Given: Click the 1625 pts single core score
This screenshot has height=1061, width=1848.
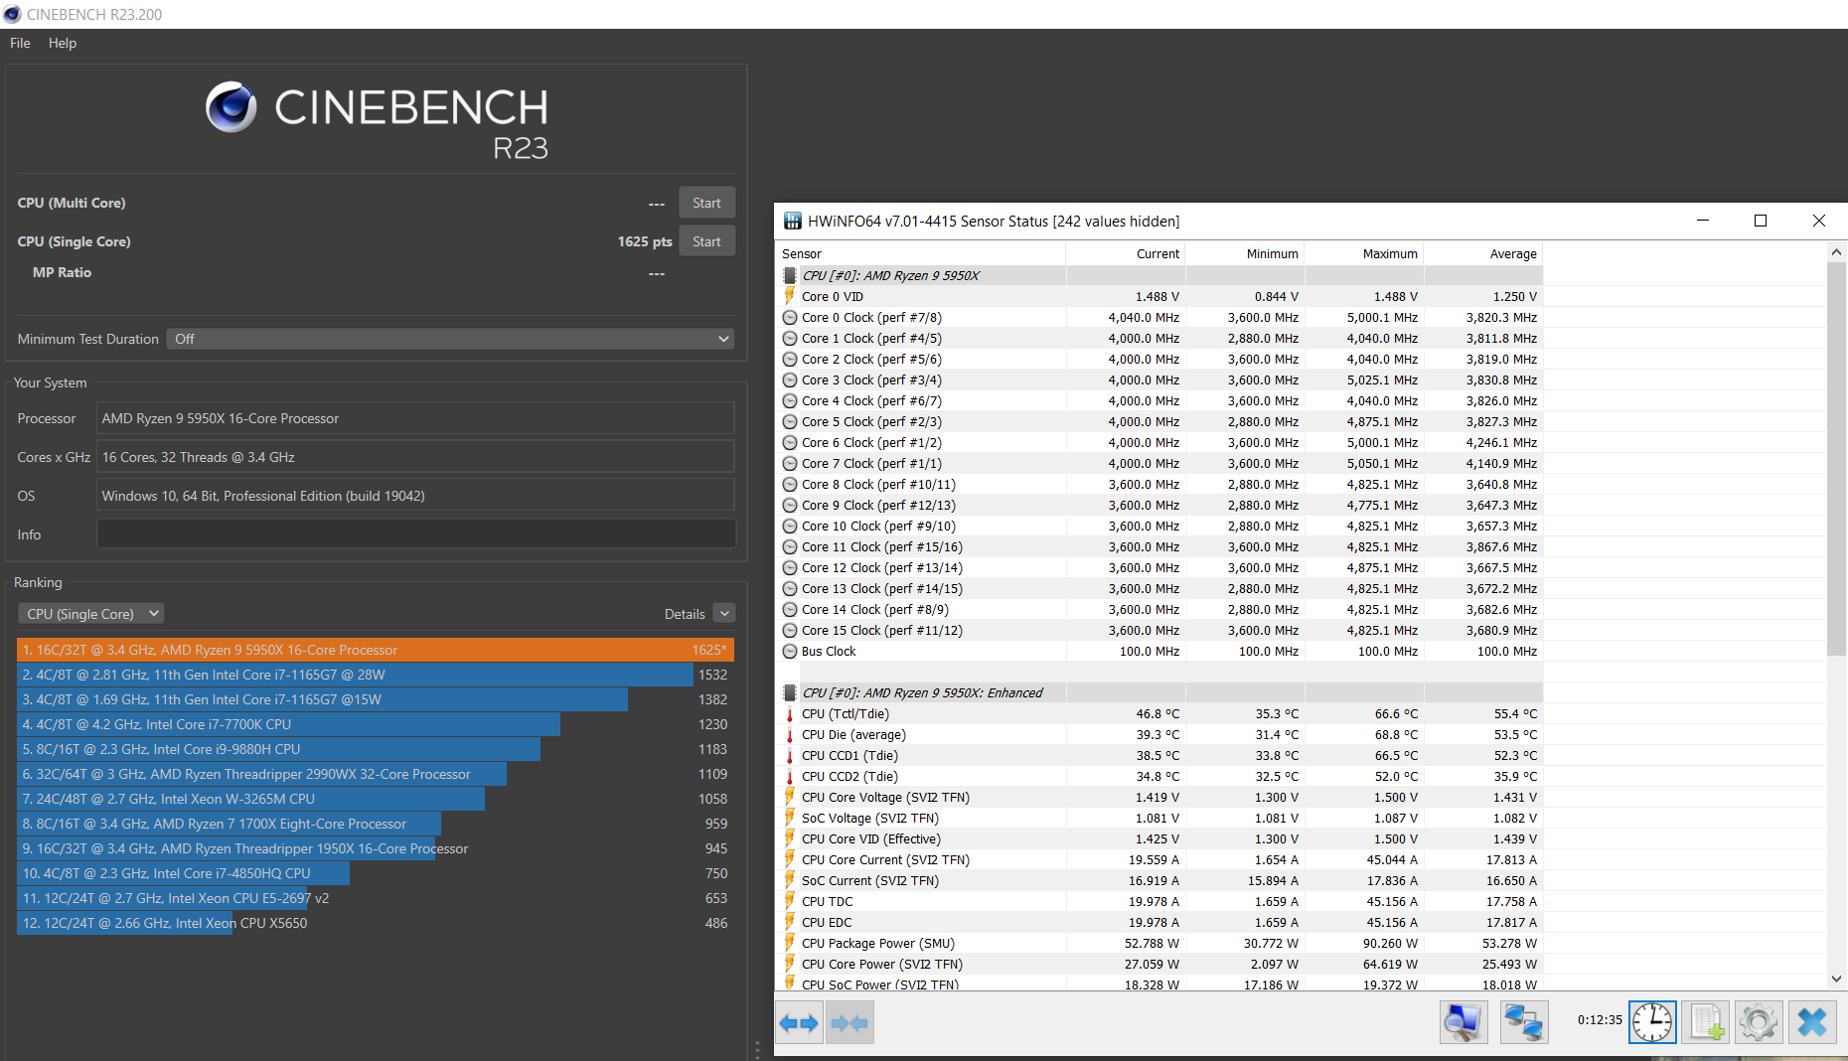Looking at the screenshot, I should (x=645, y=241).
